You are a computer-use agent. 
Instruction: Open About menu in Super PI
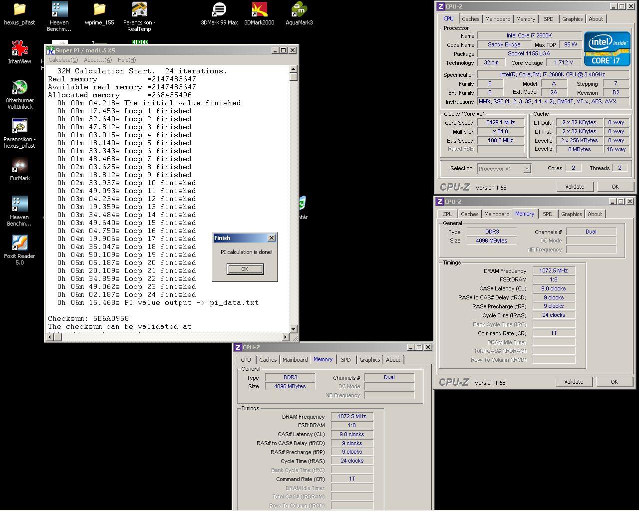coord(98,60)
